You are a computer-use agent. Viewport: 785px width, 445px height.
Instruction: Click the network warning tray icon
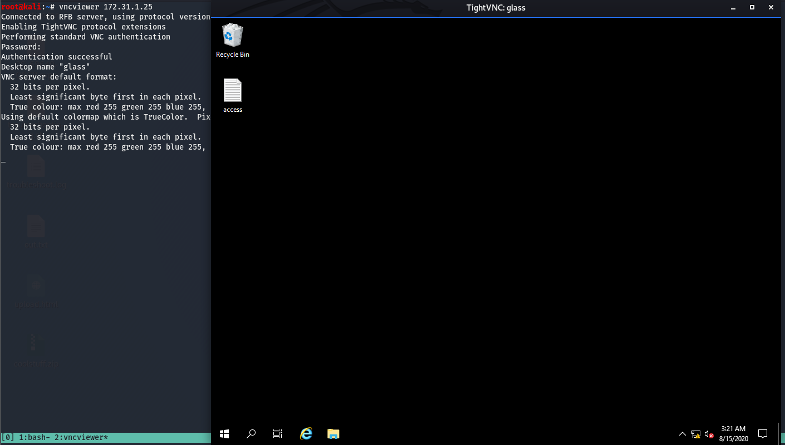[696, 434]
